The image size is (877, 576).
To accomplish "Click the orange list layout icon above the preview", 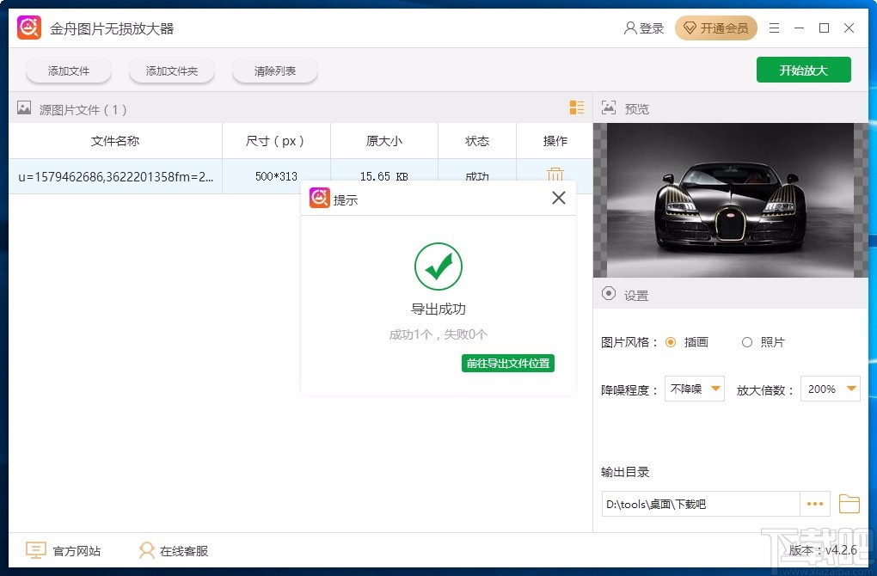I will pyautogui.click(x=576, y=108).
